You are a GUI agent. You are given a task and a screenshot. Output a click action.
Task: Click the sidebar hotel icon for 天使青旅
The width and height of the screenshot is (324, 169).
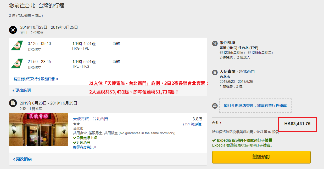pos(215,72)
